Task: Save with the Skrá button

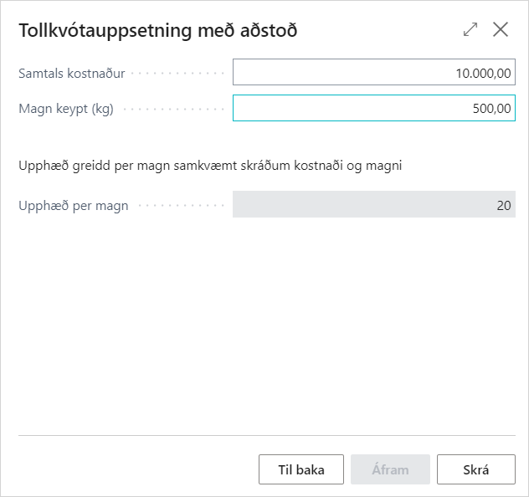Action: [x=476, y=469]
